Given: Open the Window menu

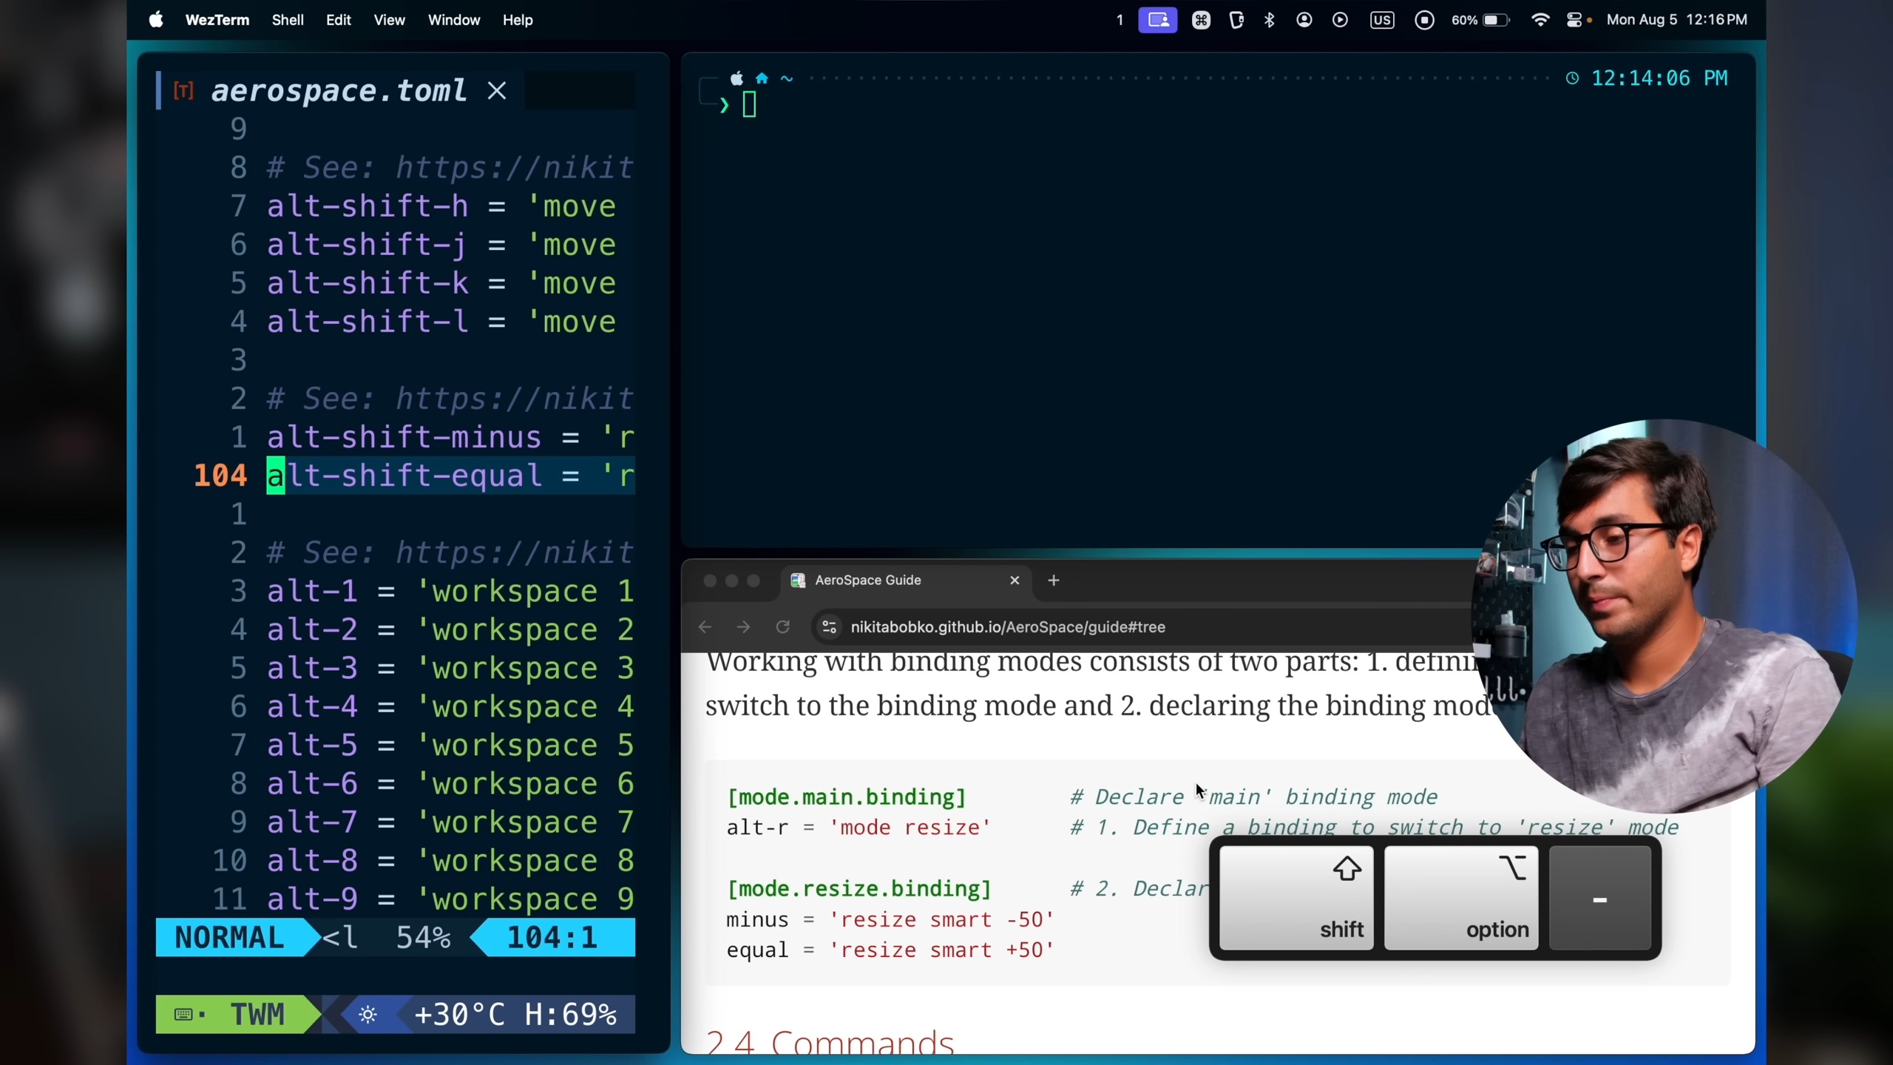Looking at the screenshot, I should pyautogui.click(x=453, y=20).
